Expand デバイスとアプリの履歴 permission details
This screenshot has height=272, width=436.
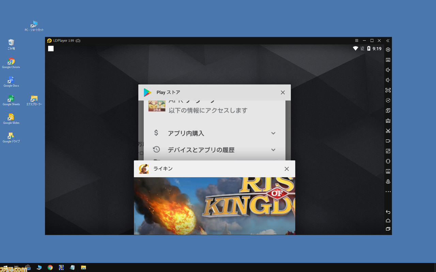coord(273,150)
